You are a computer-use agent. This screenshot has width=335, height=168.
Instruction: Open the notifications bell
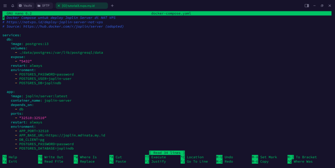coord(13,6)
